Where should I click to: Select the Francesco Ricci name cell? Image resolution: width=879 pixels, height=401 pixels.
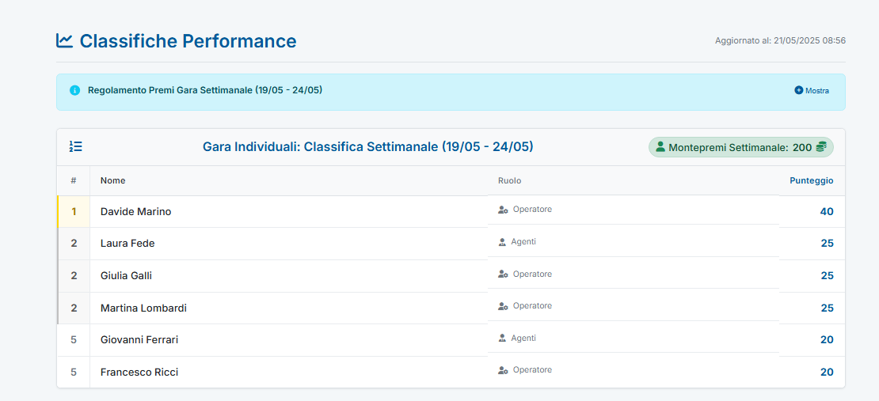click(x=289, y=372)
